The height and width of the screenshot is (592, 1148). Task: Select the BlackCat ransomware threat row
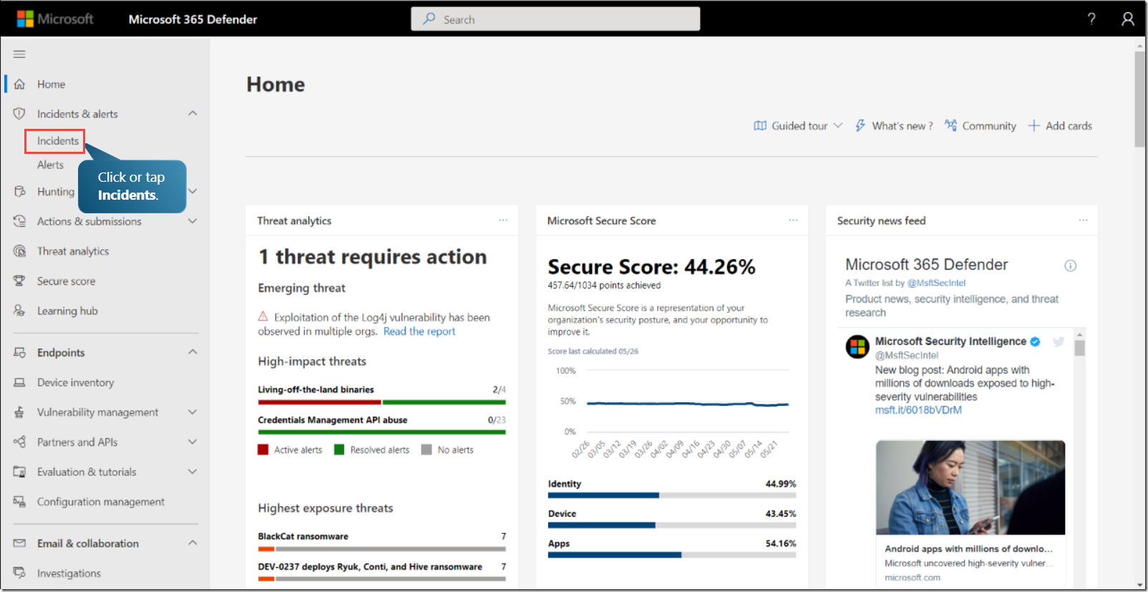point(382,542)
